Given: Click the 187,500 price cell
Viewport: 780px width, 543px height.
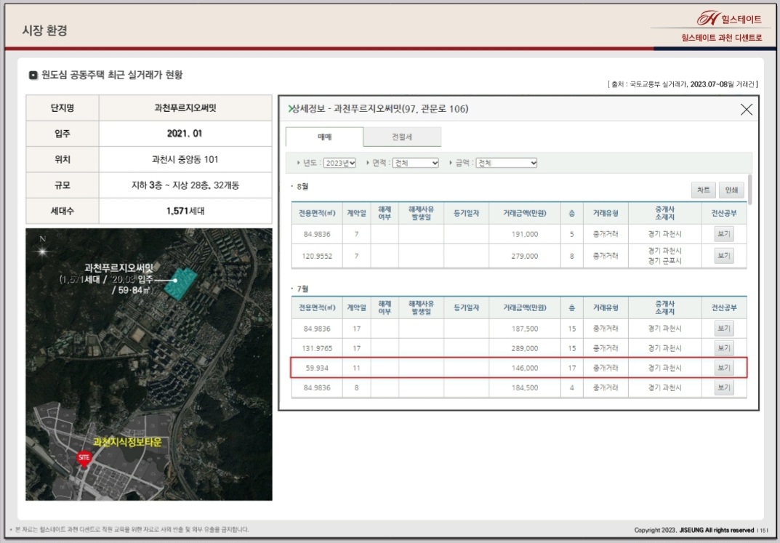Looking at the screenshot, I should point(524,328).
